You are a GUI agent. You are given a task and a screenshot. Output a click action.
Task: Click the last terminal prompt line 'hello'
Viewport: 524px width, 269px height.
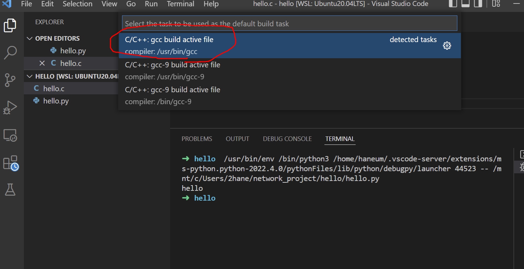pyautogui.click(x=205, y=198)
